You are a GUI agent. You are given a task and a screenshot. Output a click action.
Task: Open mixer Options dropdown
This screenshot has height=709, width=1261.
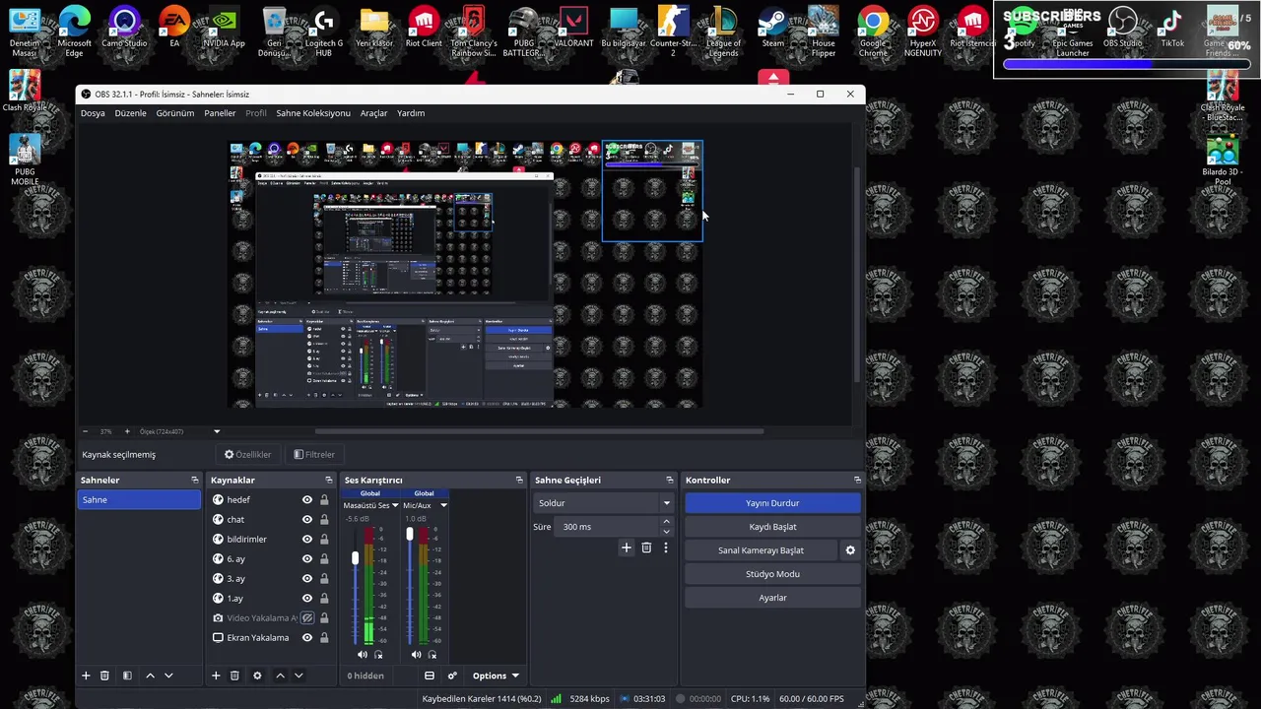496,676
